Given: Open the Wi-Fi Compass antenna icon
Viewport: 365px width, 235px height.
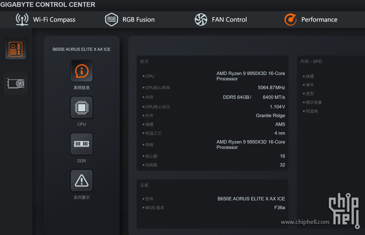Looking at the screenshot, I should tap(22, 19).
